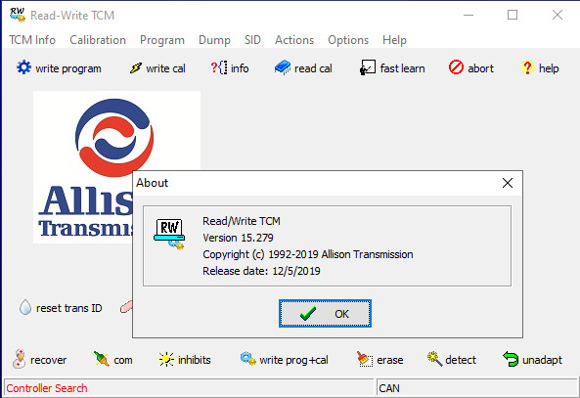
Task: Click the detect wand icon
Action: (434, 359)
